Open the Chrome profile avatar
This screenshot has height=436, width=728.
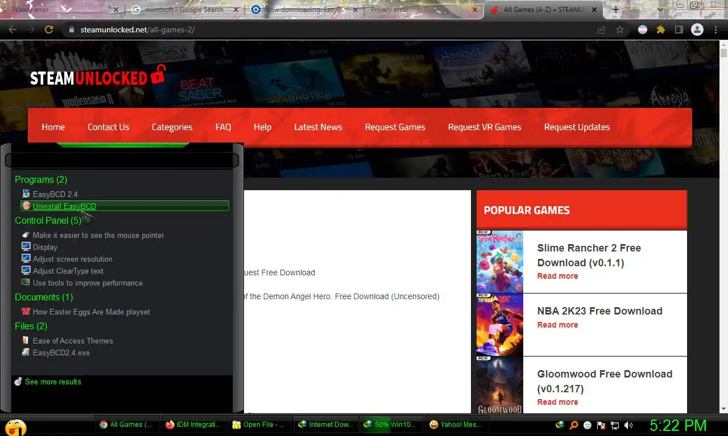697,30
